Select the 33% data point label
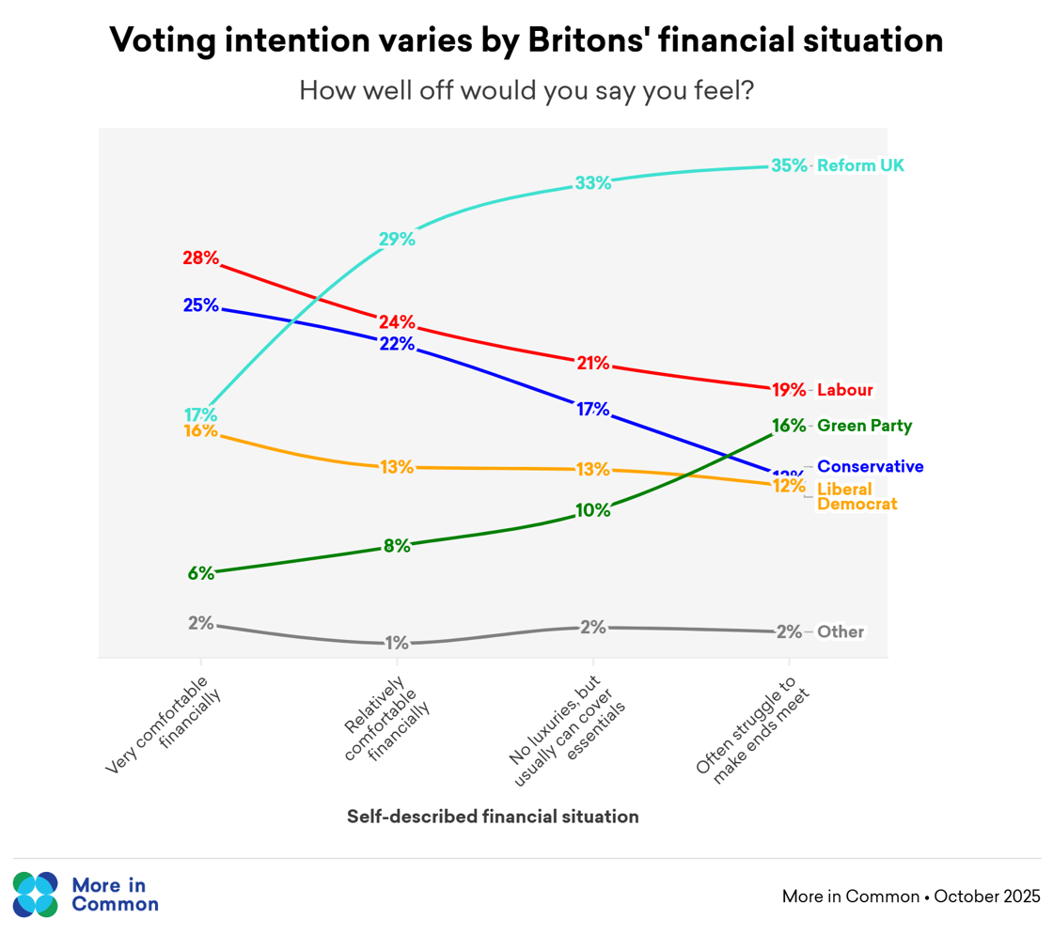Viewport: 1053px width, 935px height. [x=592, y=183]
